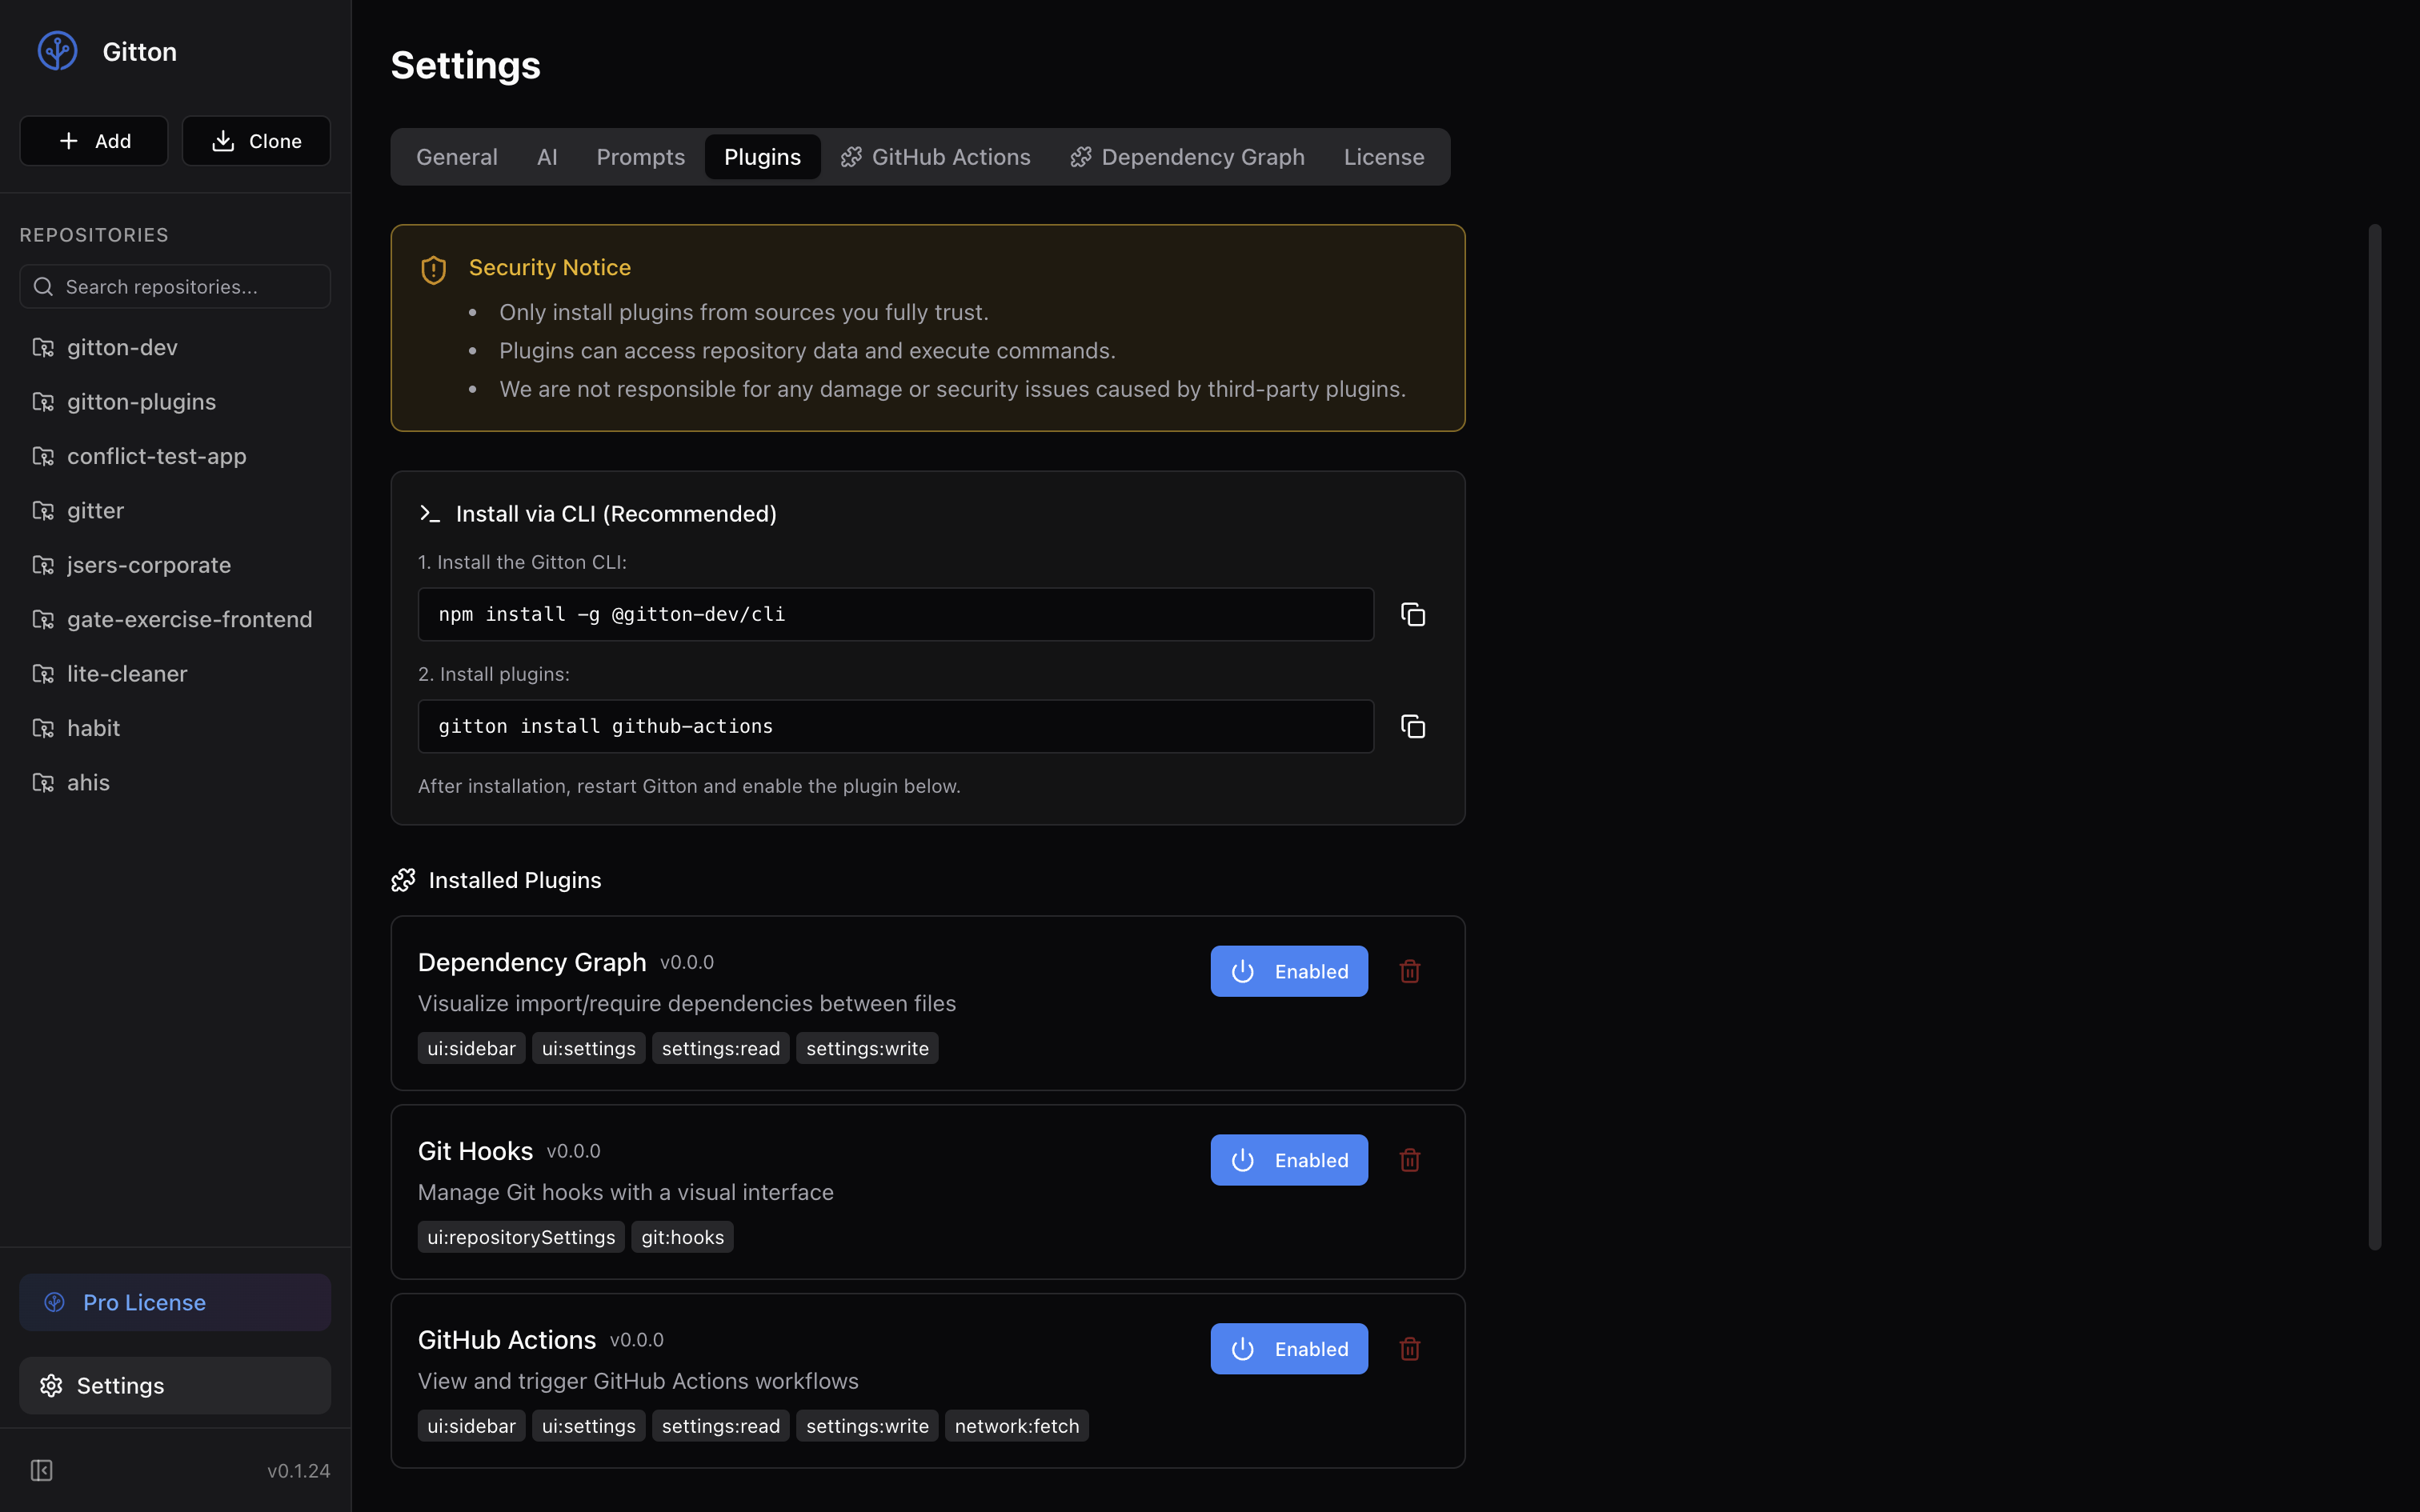The width and height of the screenshot is (2420, 1512).
Task: Disable the Dependency Graph plugin
Action: (1288, 971)
